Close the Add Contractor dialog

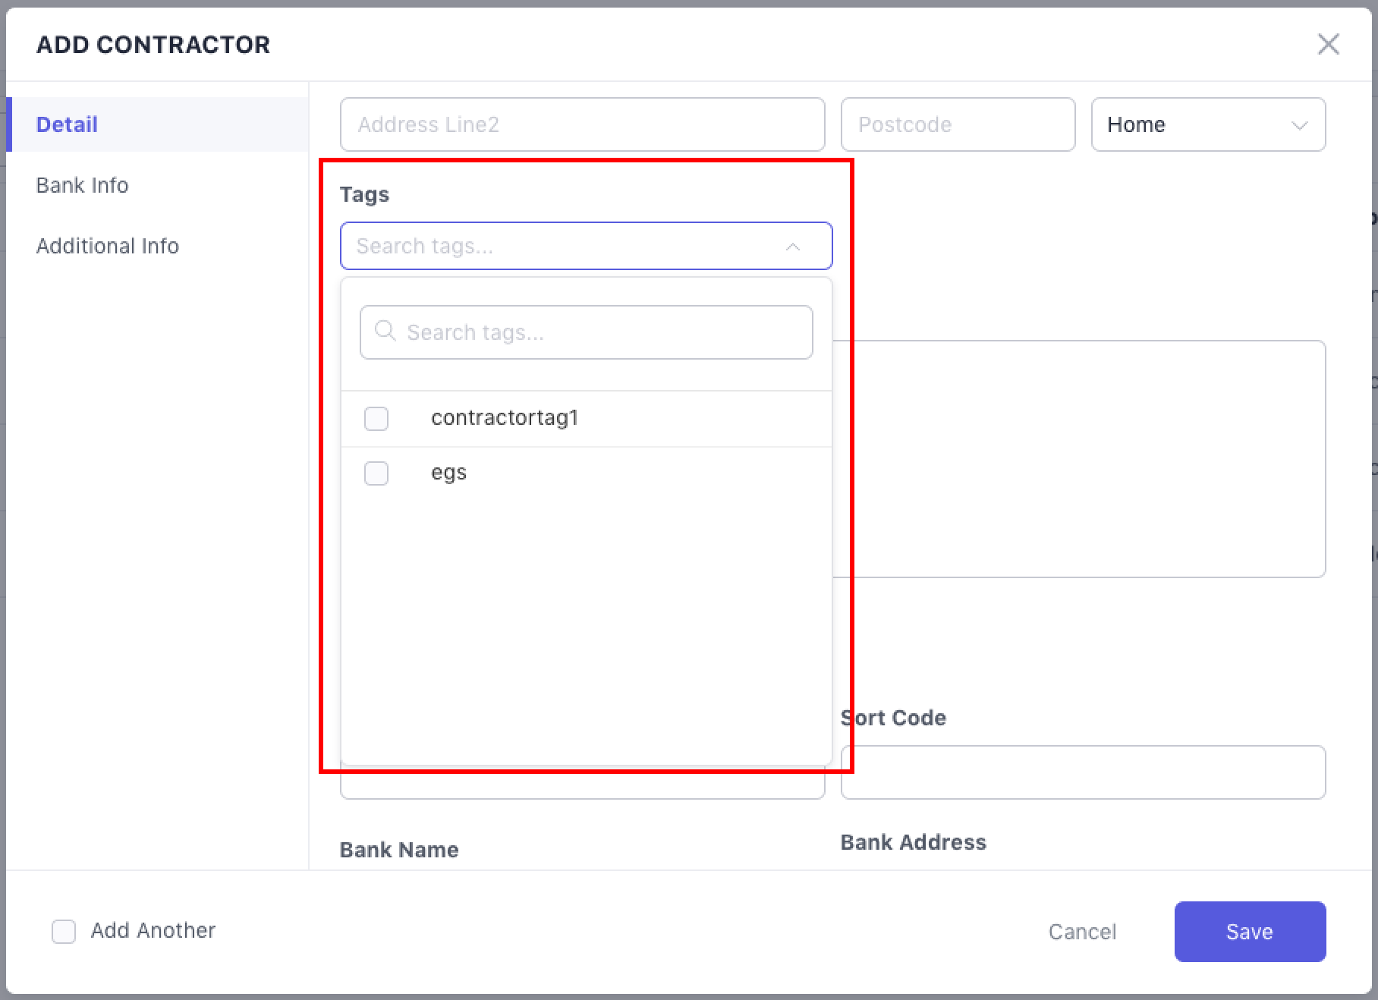click(x=1328, y=44)
